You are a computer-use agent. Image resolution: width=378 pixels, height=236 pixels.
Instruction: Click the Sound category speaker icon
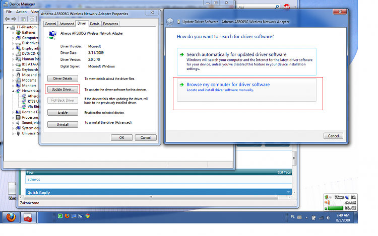tap(18, 123)
